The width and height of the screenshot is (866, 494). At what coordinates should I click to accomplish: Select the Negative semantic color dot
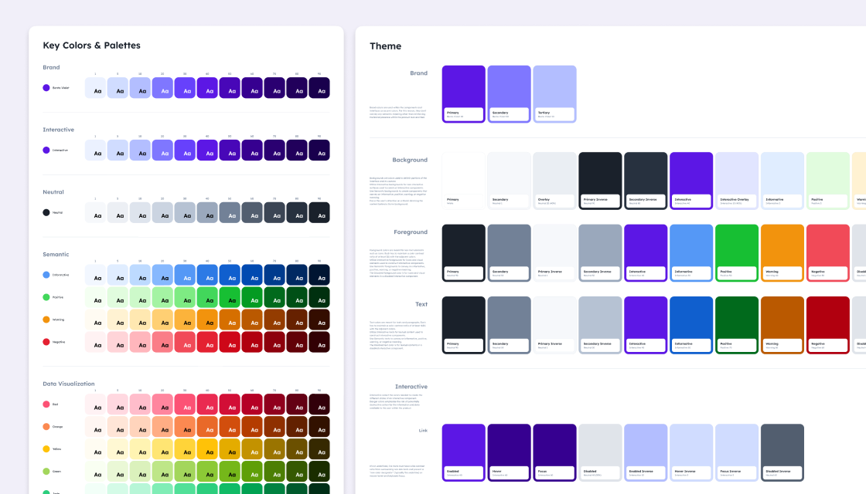point(46,342)
